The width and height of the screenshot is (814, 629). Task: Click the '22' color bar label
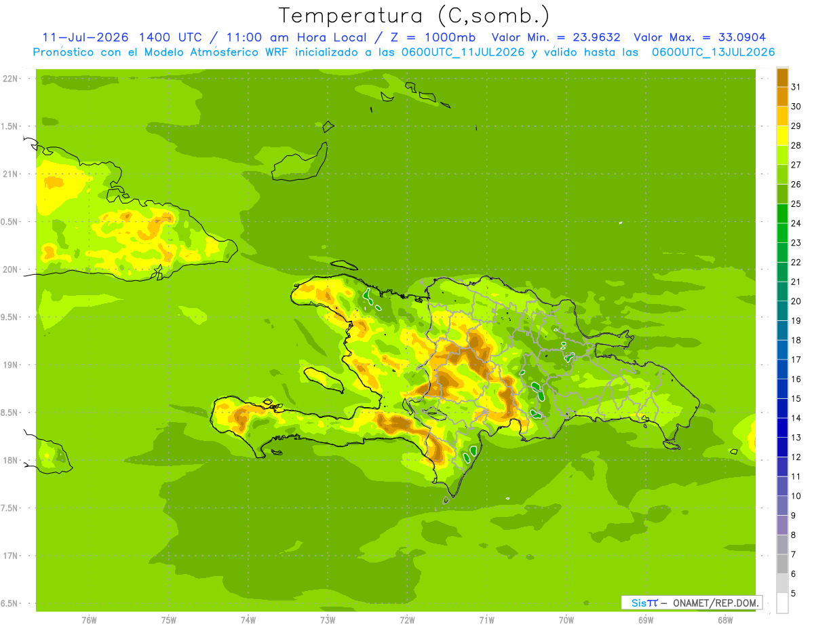[796, 262]
